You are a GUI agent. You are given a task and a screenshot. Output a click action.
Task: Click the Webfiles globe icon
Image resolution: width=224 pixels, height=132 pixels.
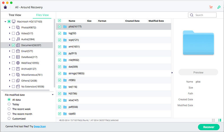click(x=18, y=63)
